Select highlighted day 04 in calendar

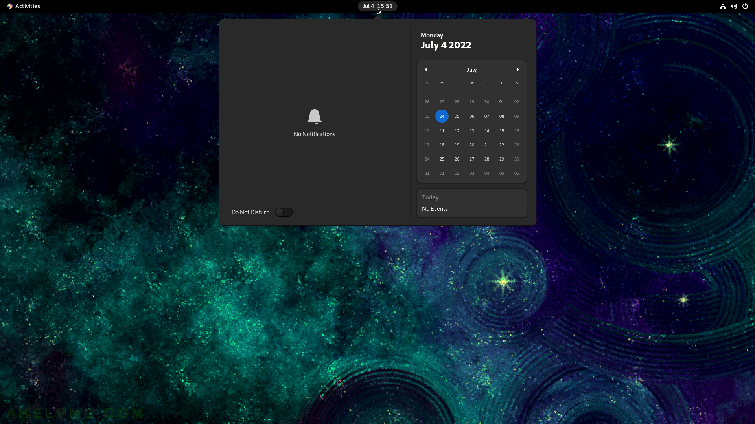pos(442,116)
